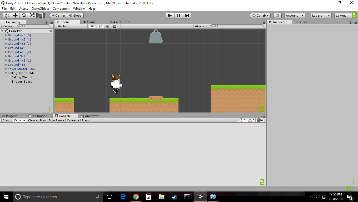This screenshot has width=358, height=202.
Task: Click the Step frame button
Action: point(187,16)
